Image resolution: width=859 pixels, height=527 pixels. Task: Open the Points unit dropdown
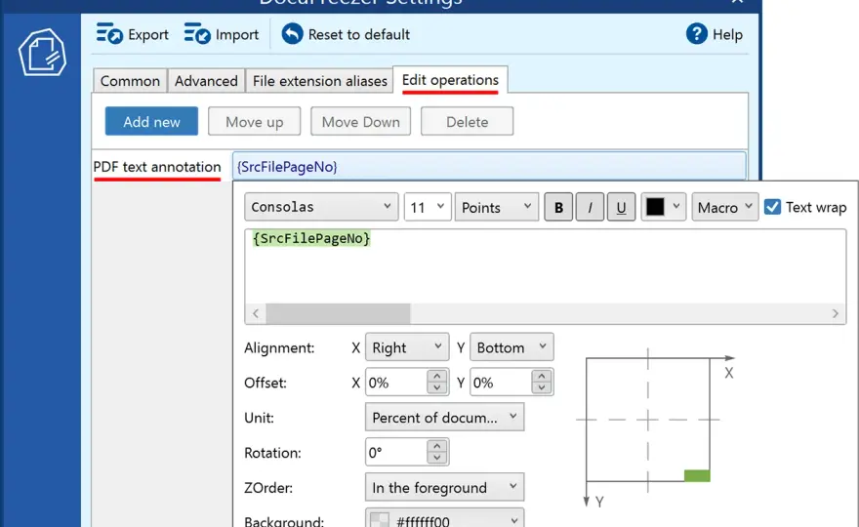[x=496, y=207]
